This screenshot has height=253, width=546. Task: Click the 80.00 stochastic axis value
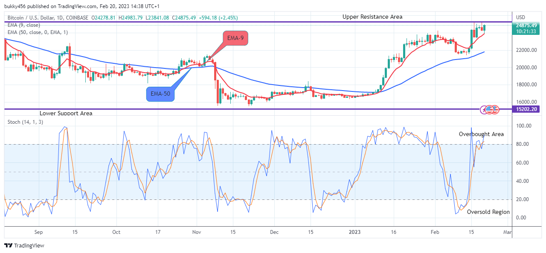tap(522, 144)
